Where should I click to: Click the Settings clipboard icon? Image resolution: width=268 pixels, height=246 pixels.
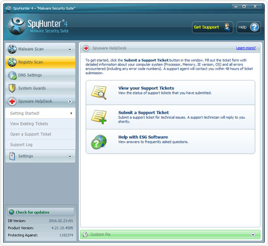click(12, 156)
